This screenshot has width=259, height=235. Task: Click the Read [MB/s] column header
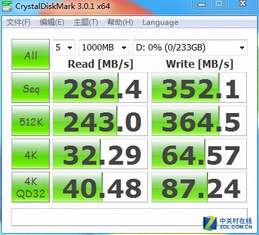tap(101, 64)
